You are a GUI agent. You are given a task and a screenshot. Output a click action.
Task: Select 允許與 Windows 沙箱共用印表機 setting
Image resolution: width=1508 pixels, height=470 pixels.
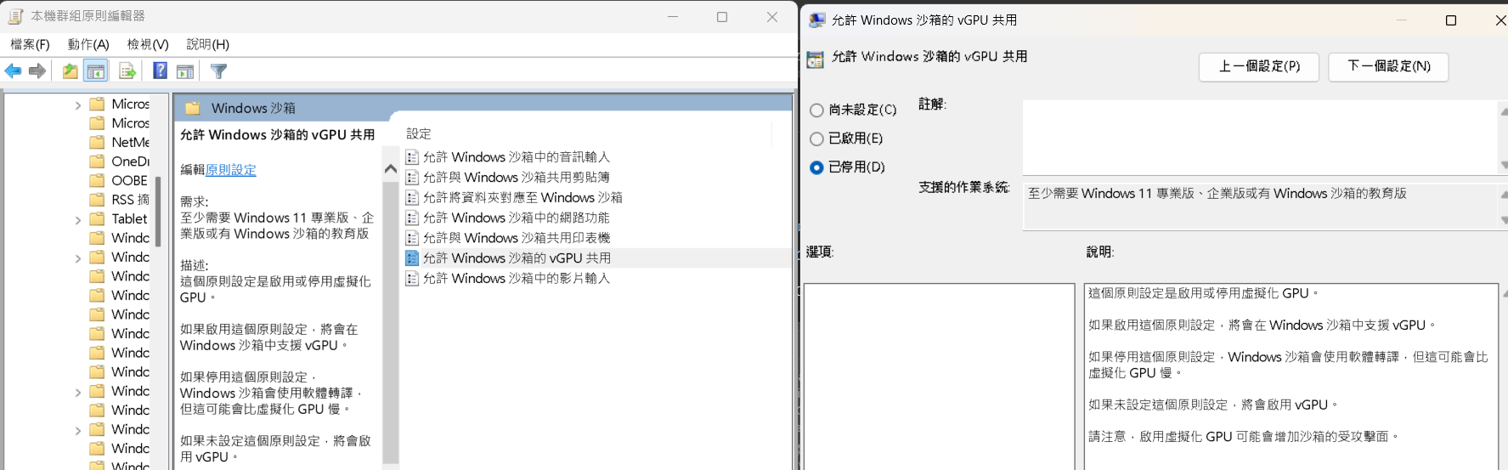(x=517, y=238)
